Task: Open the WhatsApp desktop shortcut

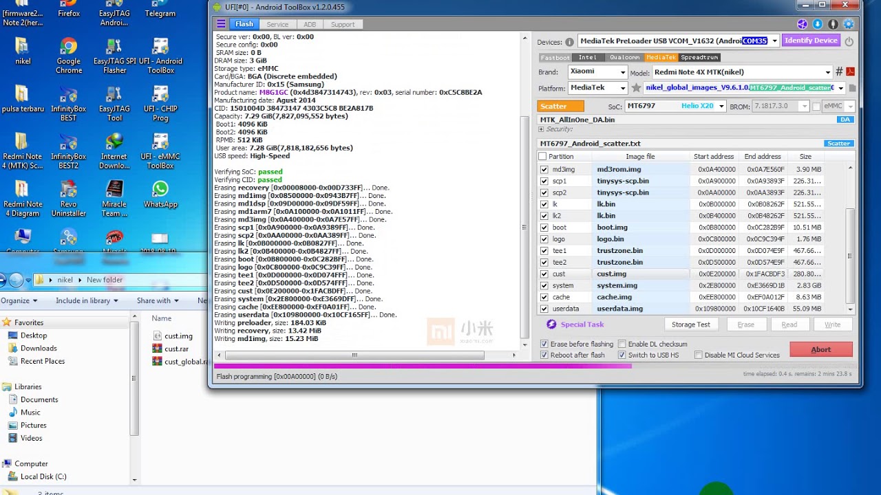Action: pos(160,195)
